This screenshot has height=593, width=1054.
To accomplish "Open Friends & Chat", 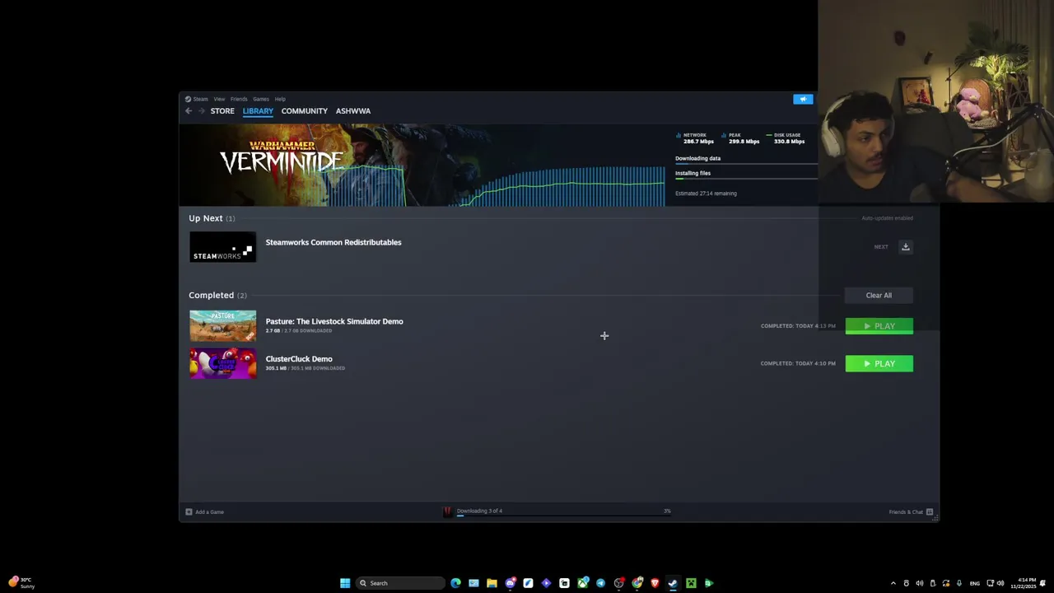I will [x=911, y=512].
